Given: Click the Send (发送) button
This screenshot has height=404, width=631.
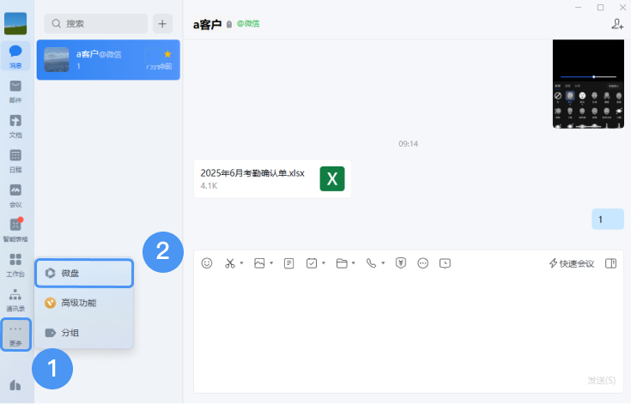Looking at the screenshot, I should click(602, 380).
